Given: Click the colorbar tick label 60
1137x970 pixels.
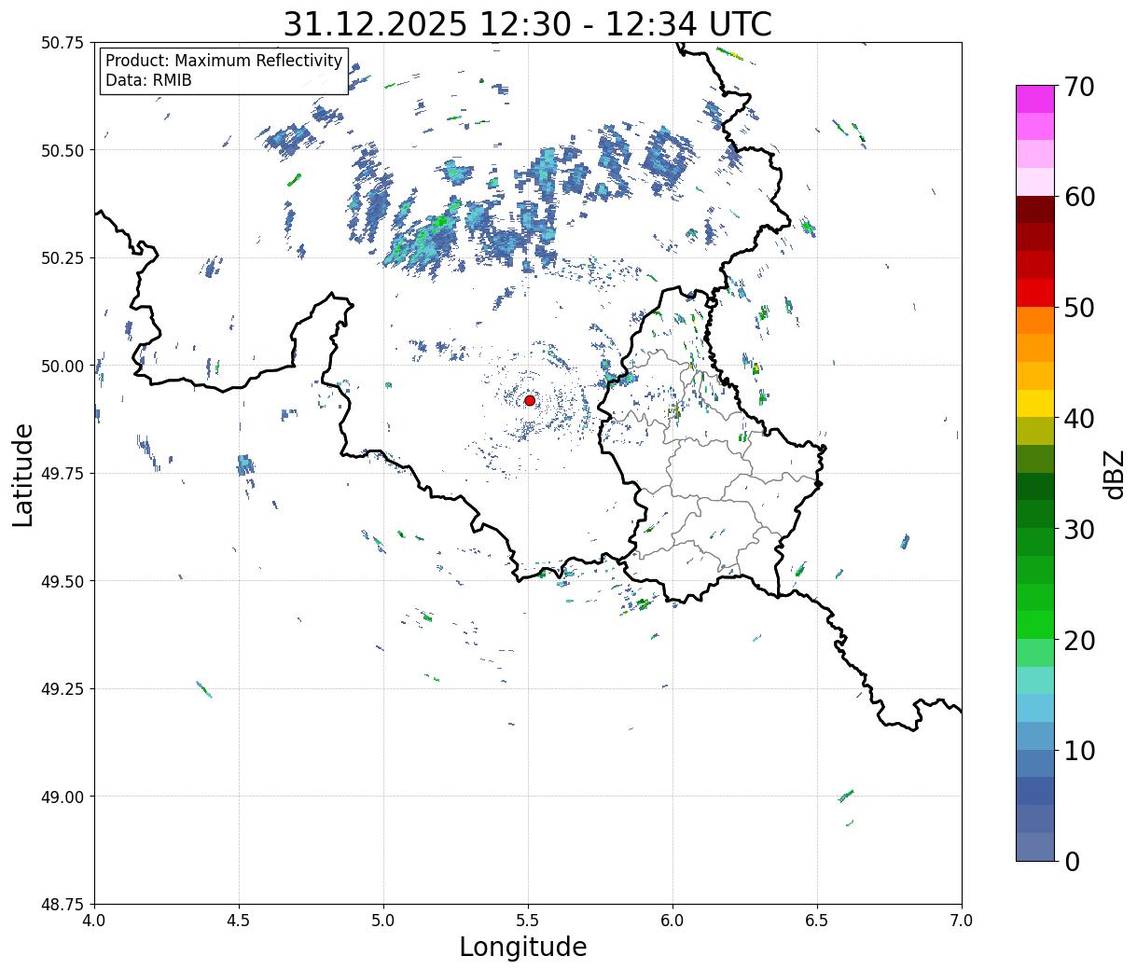Looking at the screenshot, I should click(1077, 197).
